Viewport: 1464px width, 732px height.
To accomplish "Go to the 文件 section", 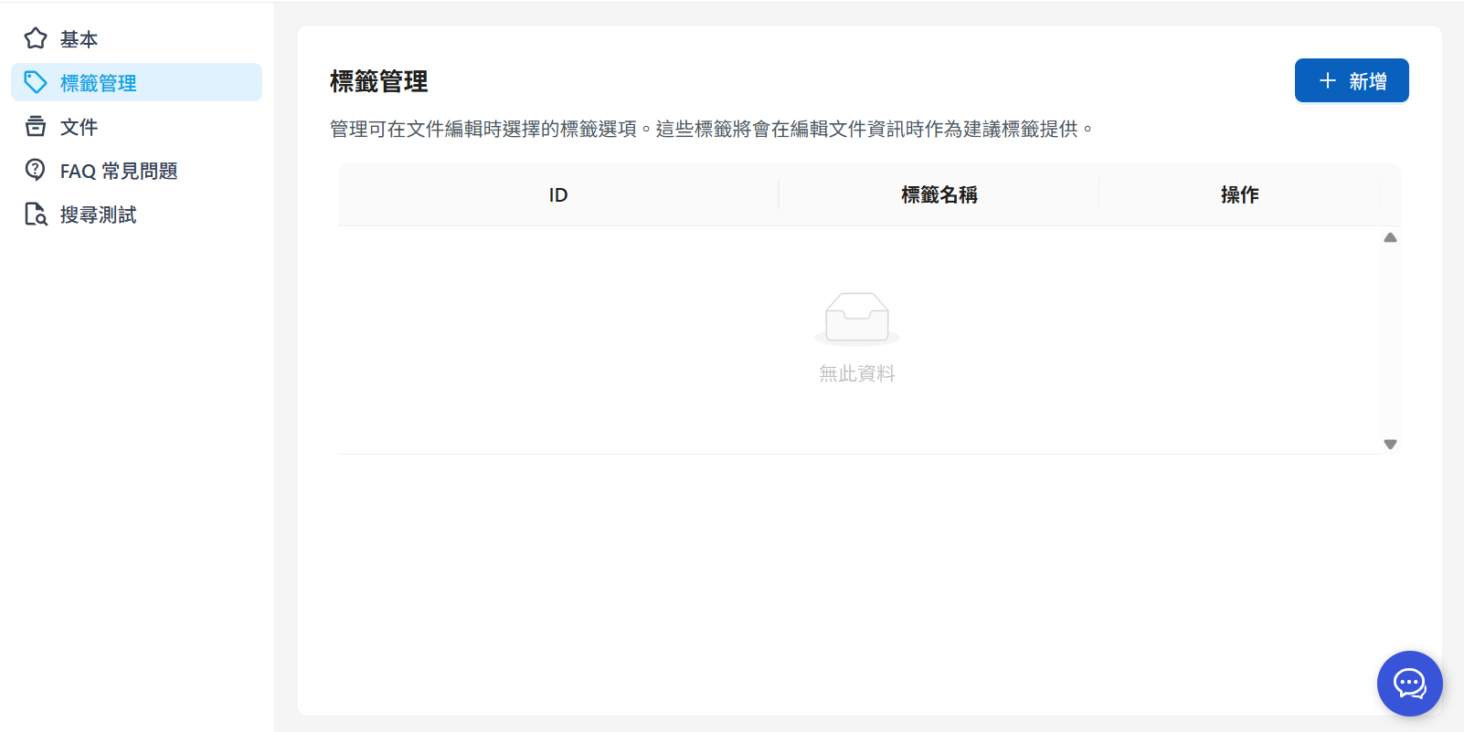I will (80, 127).
